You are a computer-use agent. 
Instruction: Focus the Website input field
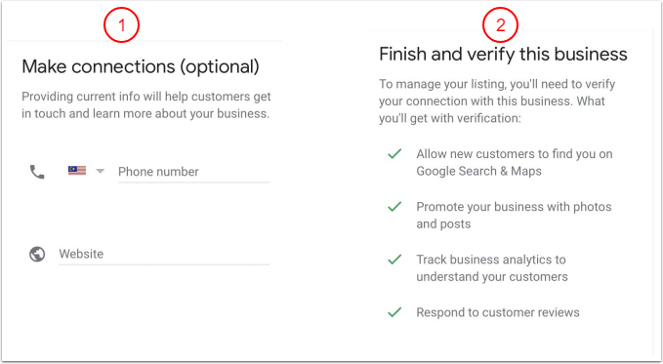click(x=164, y=254)
